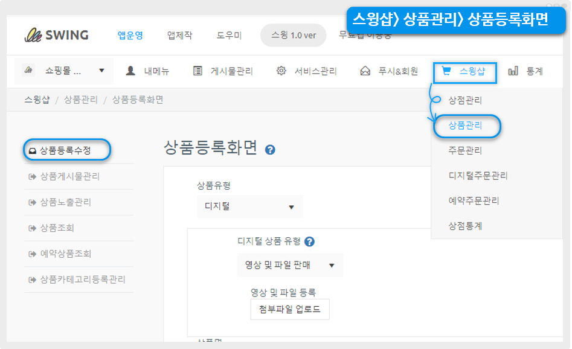Screen dimensions: 572x349
Task: Click the help icon beside 상품등록화면 title
Action: click(x=271, y=150)
